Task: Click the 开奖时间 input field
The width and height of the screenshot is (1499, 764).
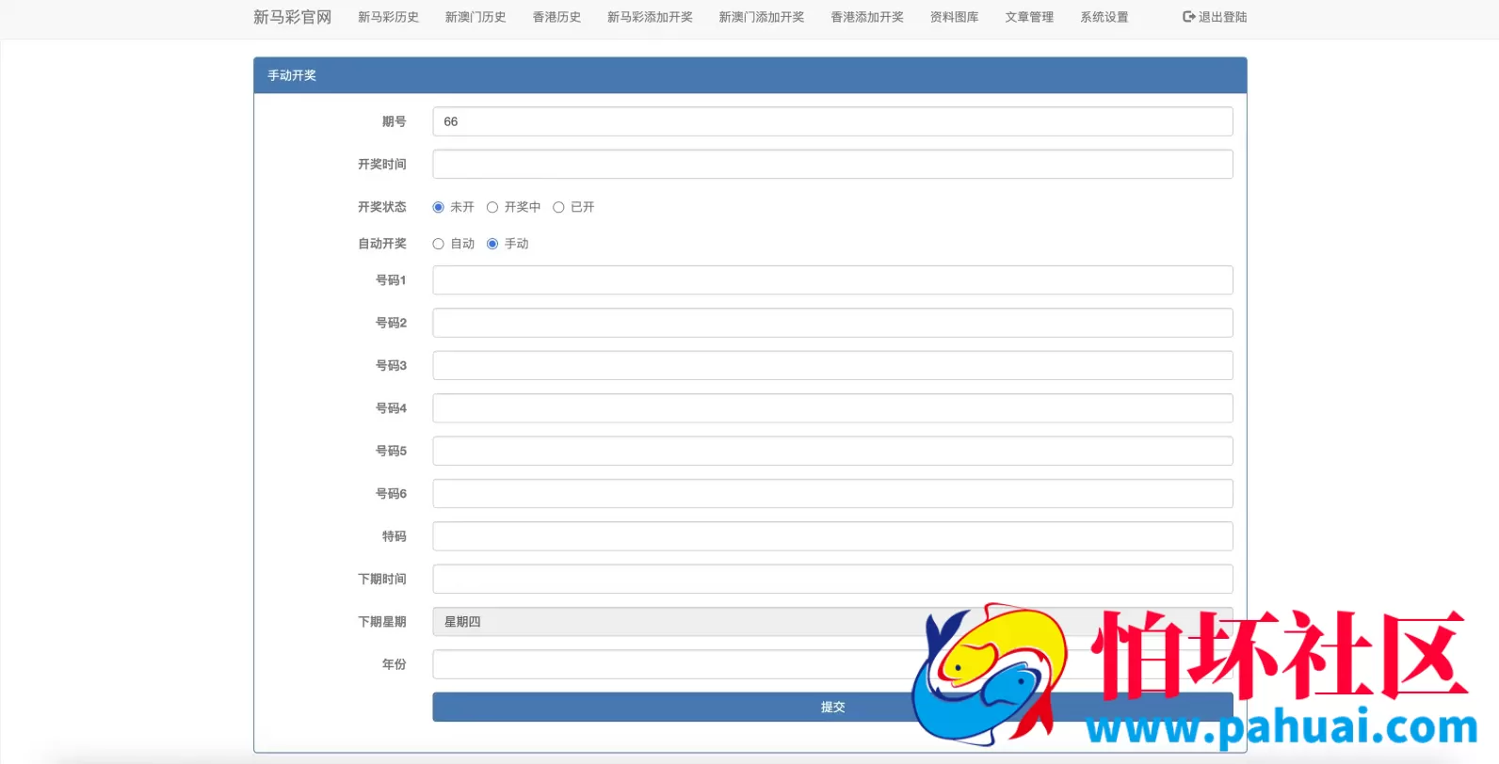Action: click(832, 165)
